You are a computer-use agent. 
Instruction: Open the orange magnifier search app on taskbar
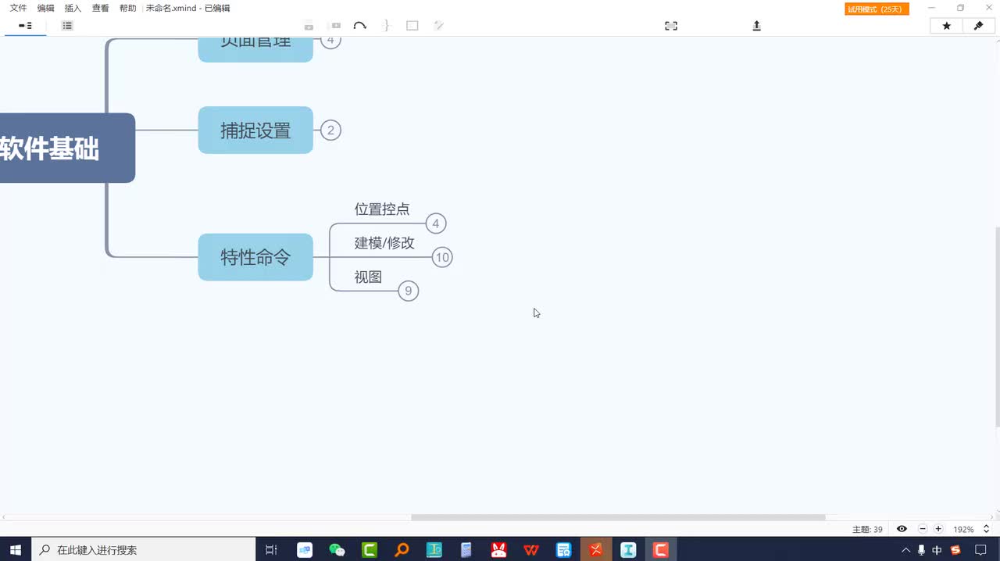click(402, 550)
